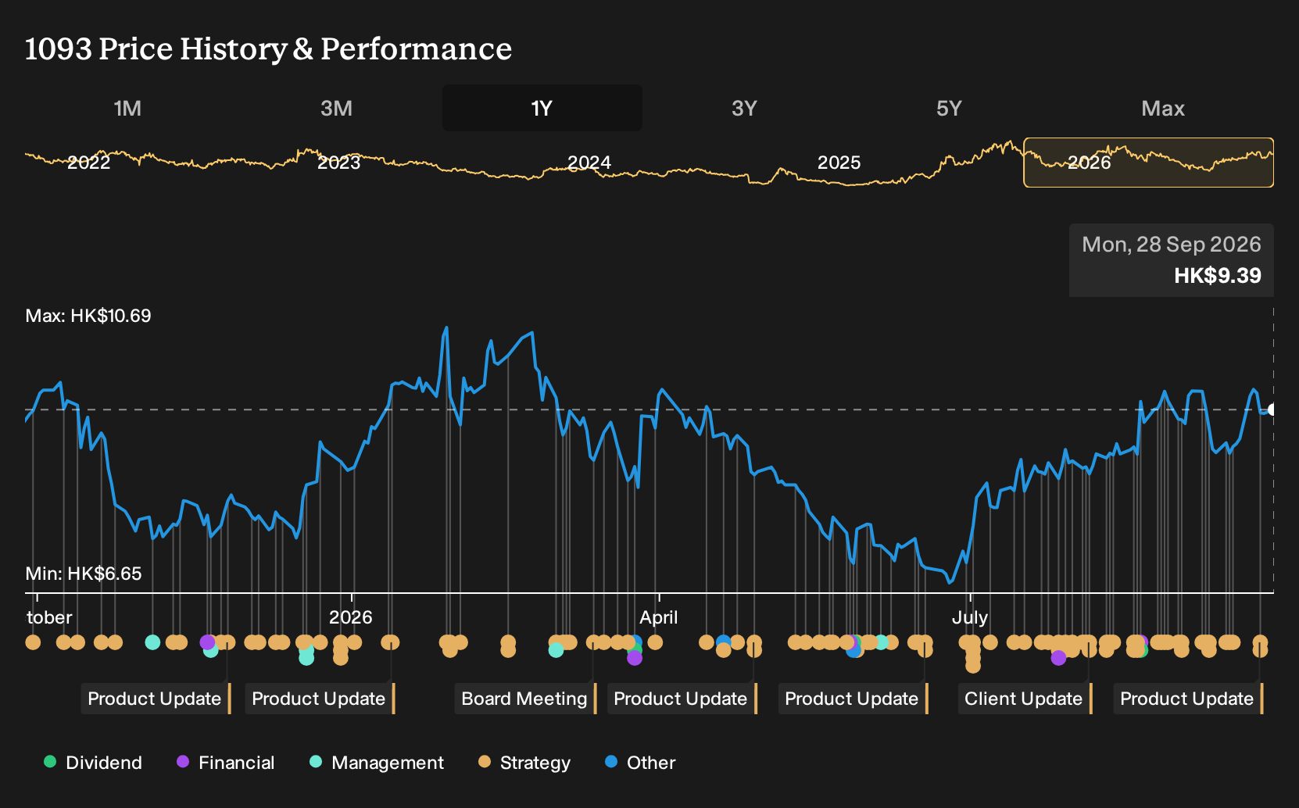This screenshot has width=1299, height=808.
Task: Click purple Financial event dot right of July
Action: 1058,658
